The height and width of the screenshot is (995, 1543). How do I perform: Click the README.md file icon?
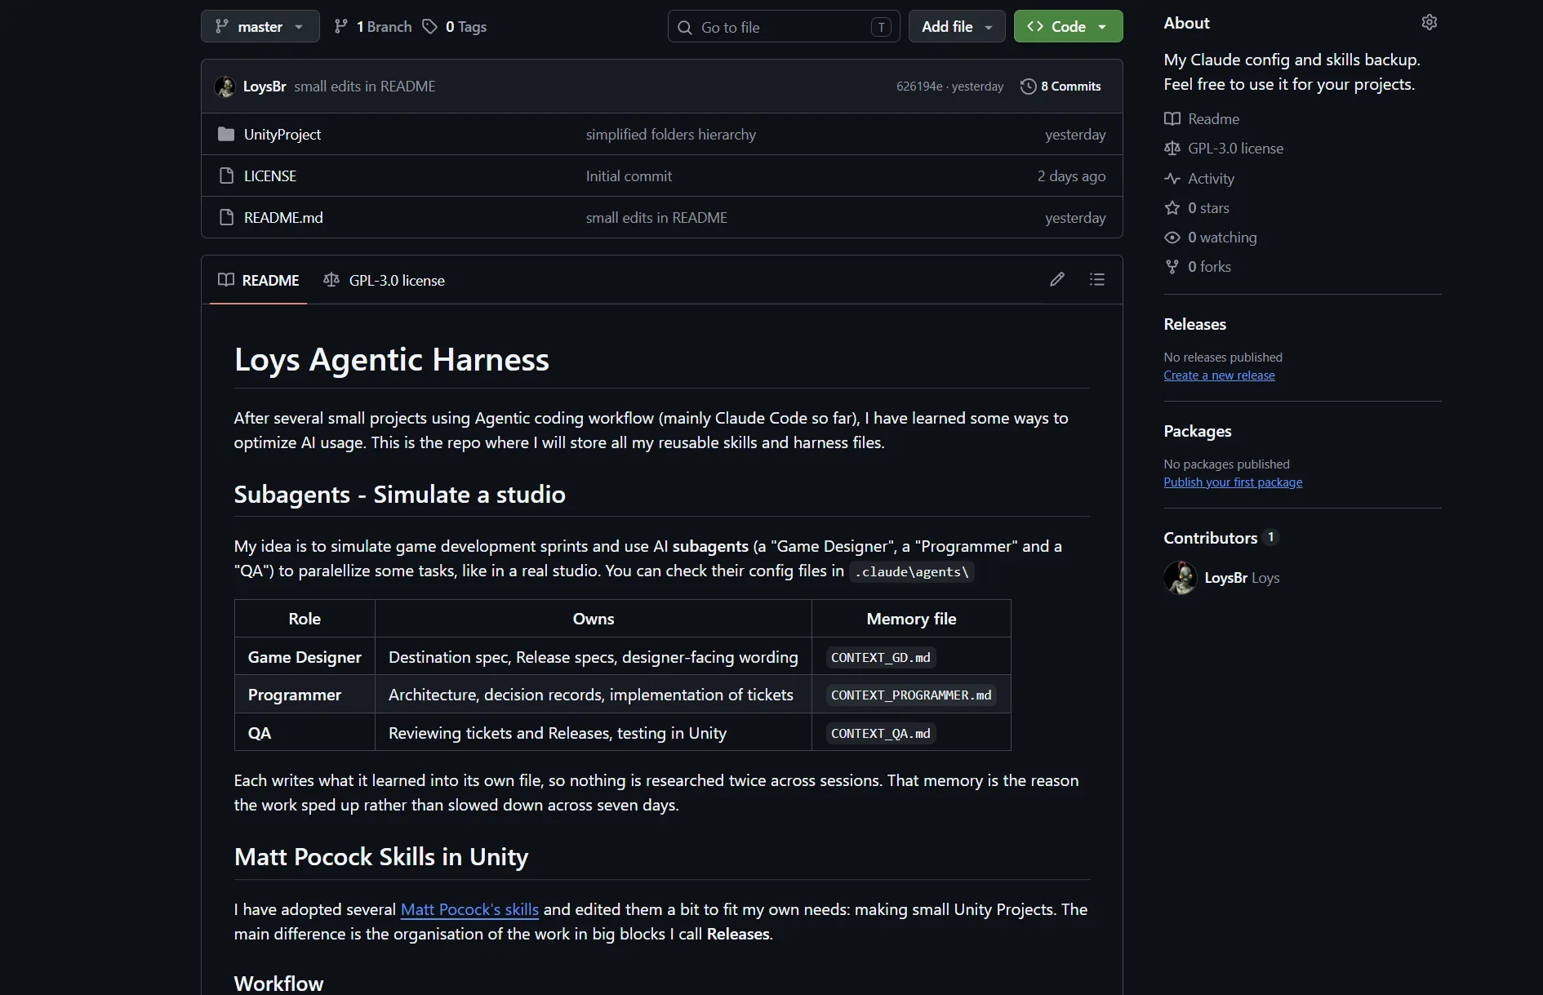click(x=226, y=217)
